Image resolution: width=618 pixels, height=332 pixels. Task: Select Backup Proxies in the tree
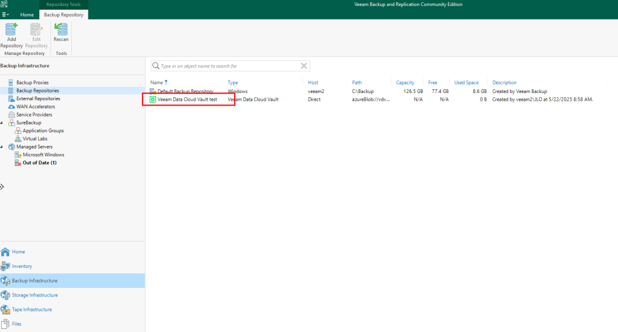[33, 83]
